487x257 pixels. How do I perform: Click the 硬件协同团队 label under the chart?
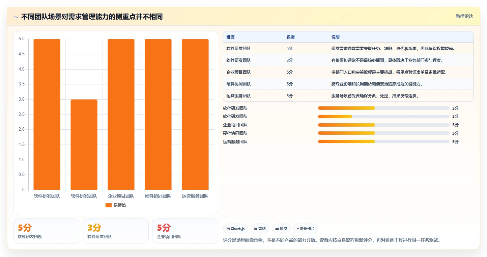pos(158,196)
